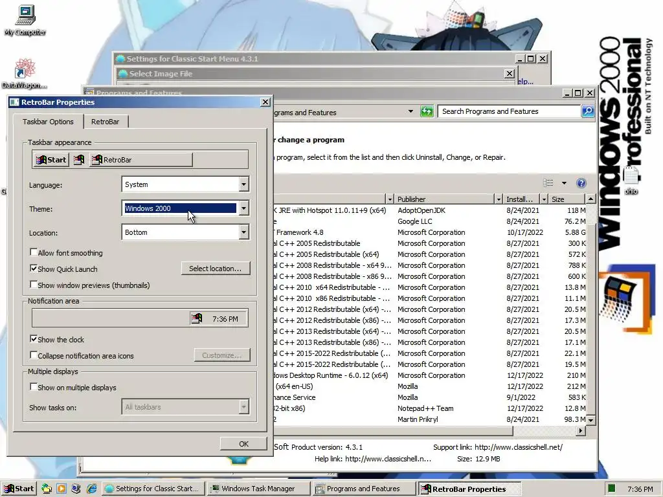Viewport: 663px width, 497px height.
Task: Uncheck Show Quick Launch
Action: coord(34,269)
